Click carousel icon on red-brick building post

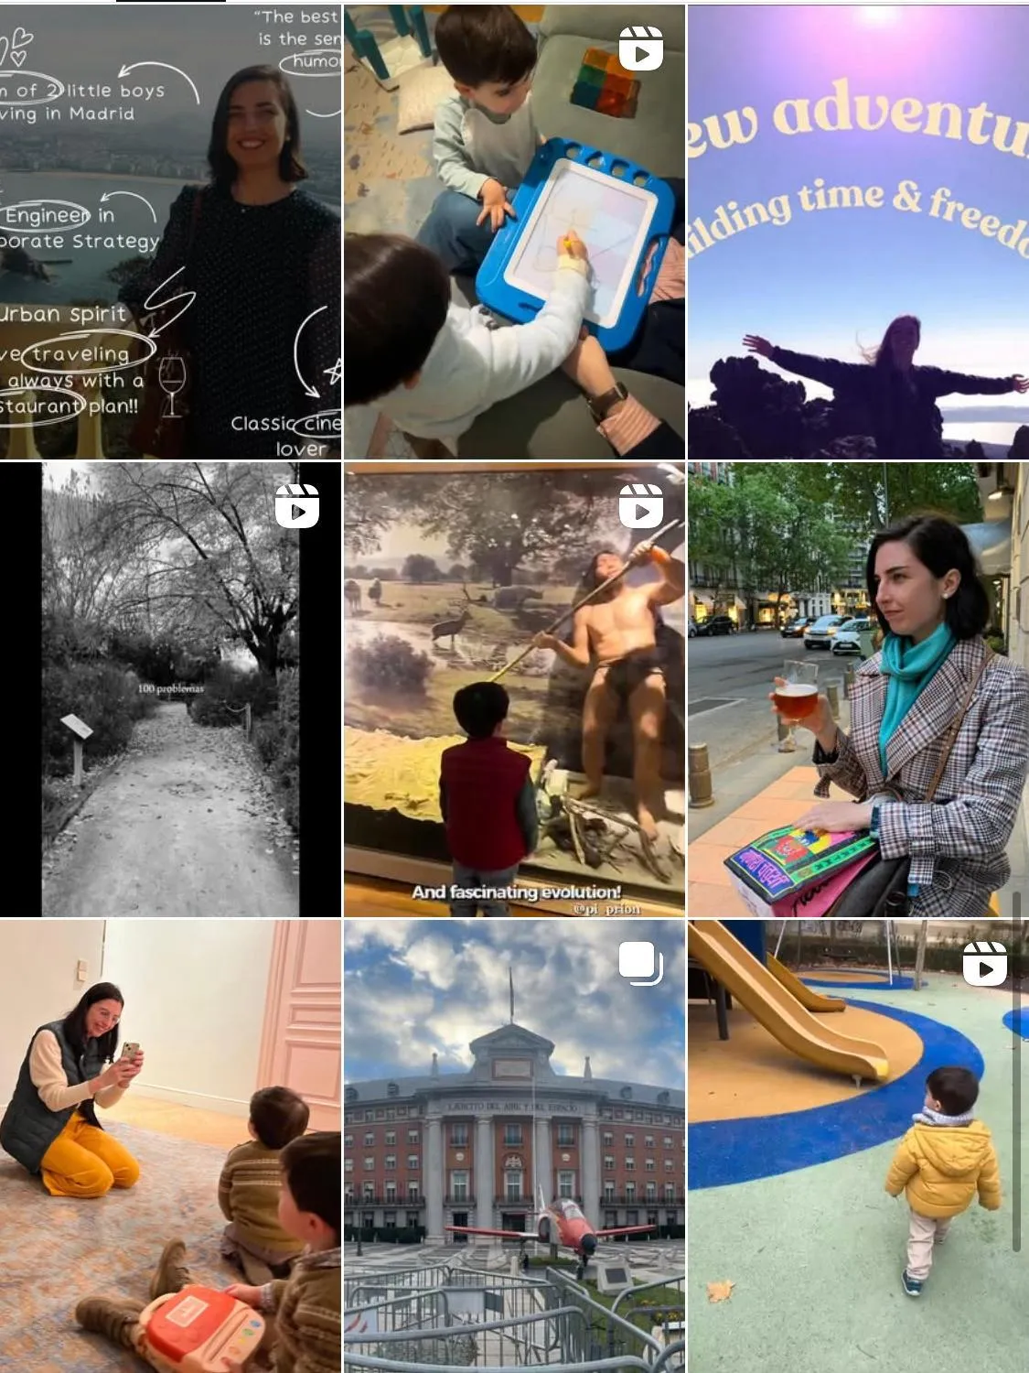tap(640, 964)
